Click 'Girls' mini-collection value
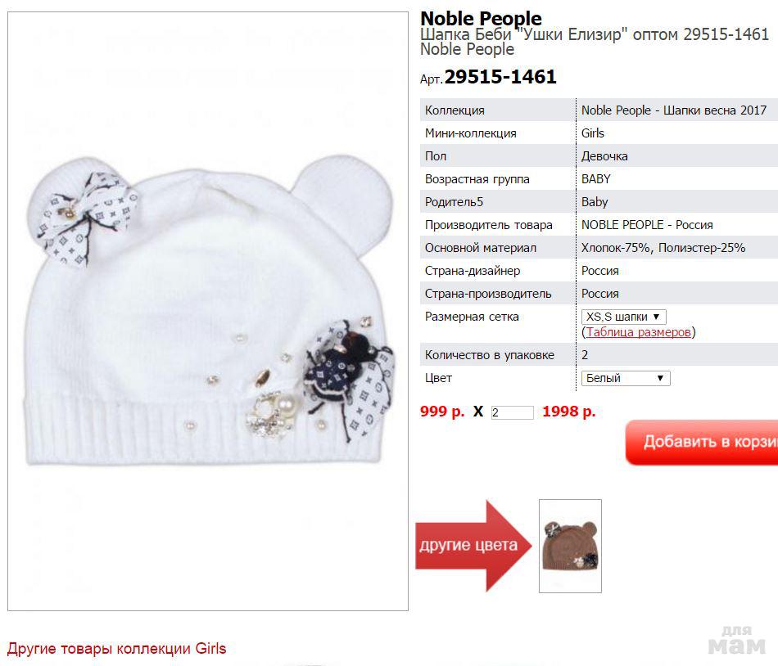Screen dimensions: 778x666 pyautogui.click(x=592, y=133)
